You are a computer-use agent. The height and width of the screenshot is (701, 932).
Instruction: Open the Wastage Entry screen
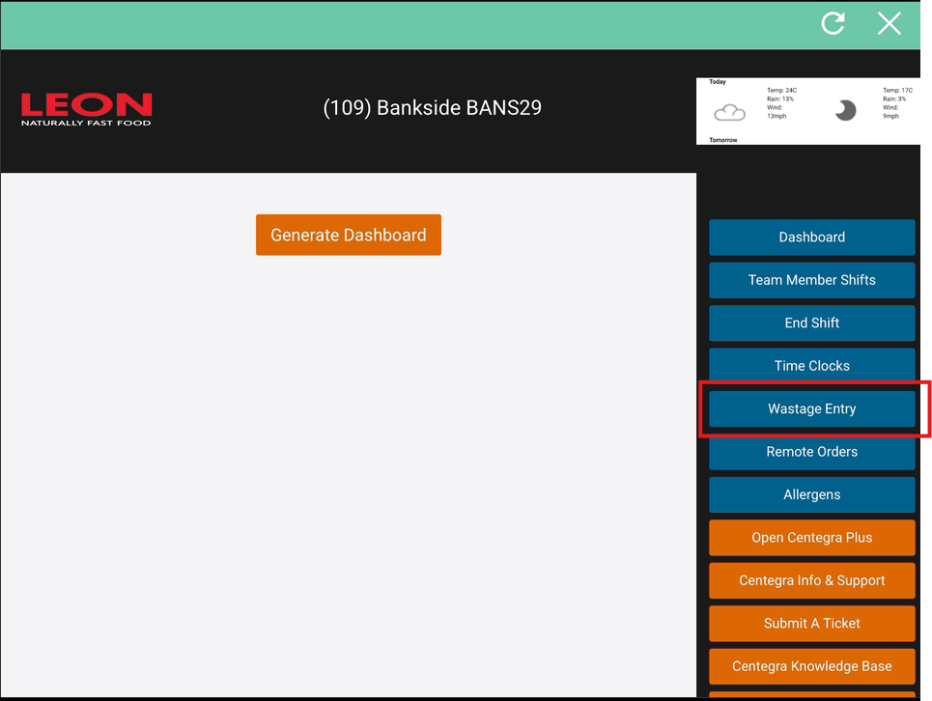(x=811, y=408)
